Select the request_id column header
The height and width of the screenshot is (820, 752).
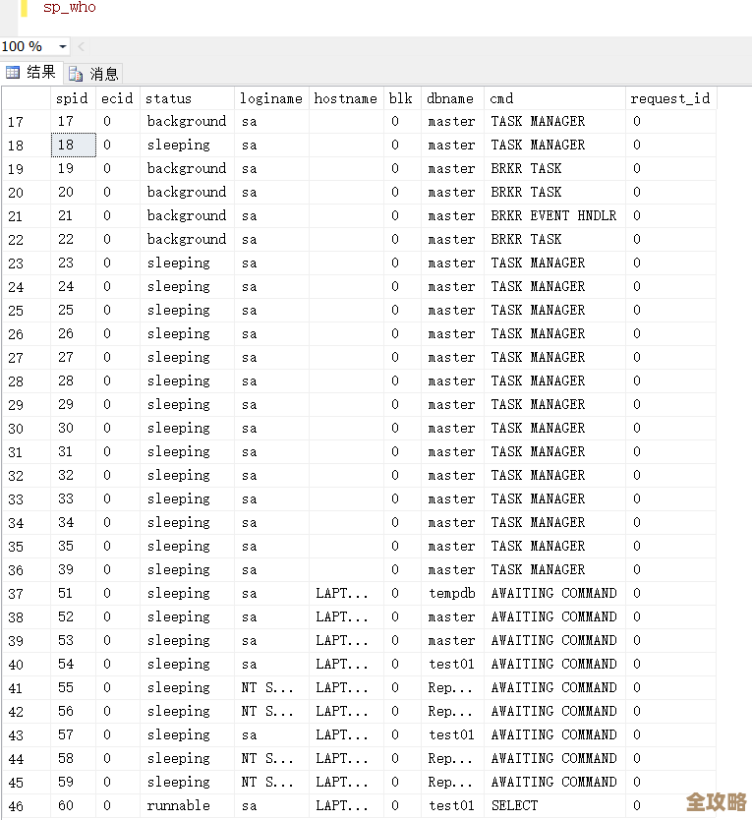click(x=669, y=98)
